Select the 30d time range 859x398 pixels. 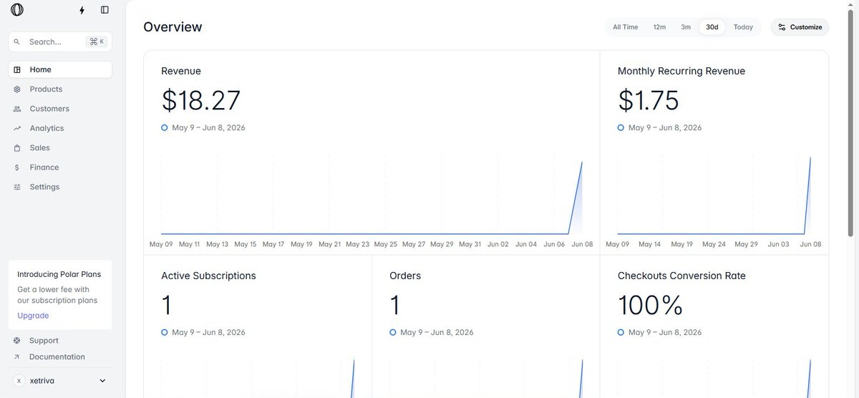[712, 27]
